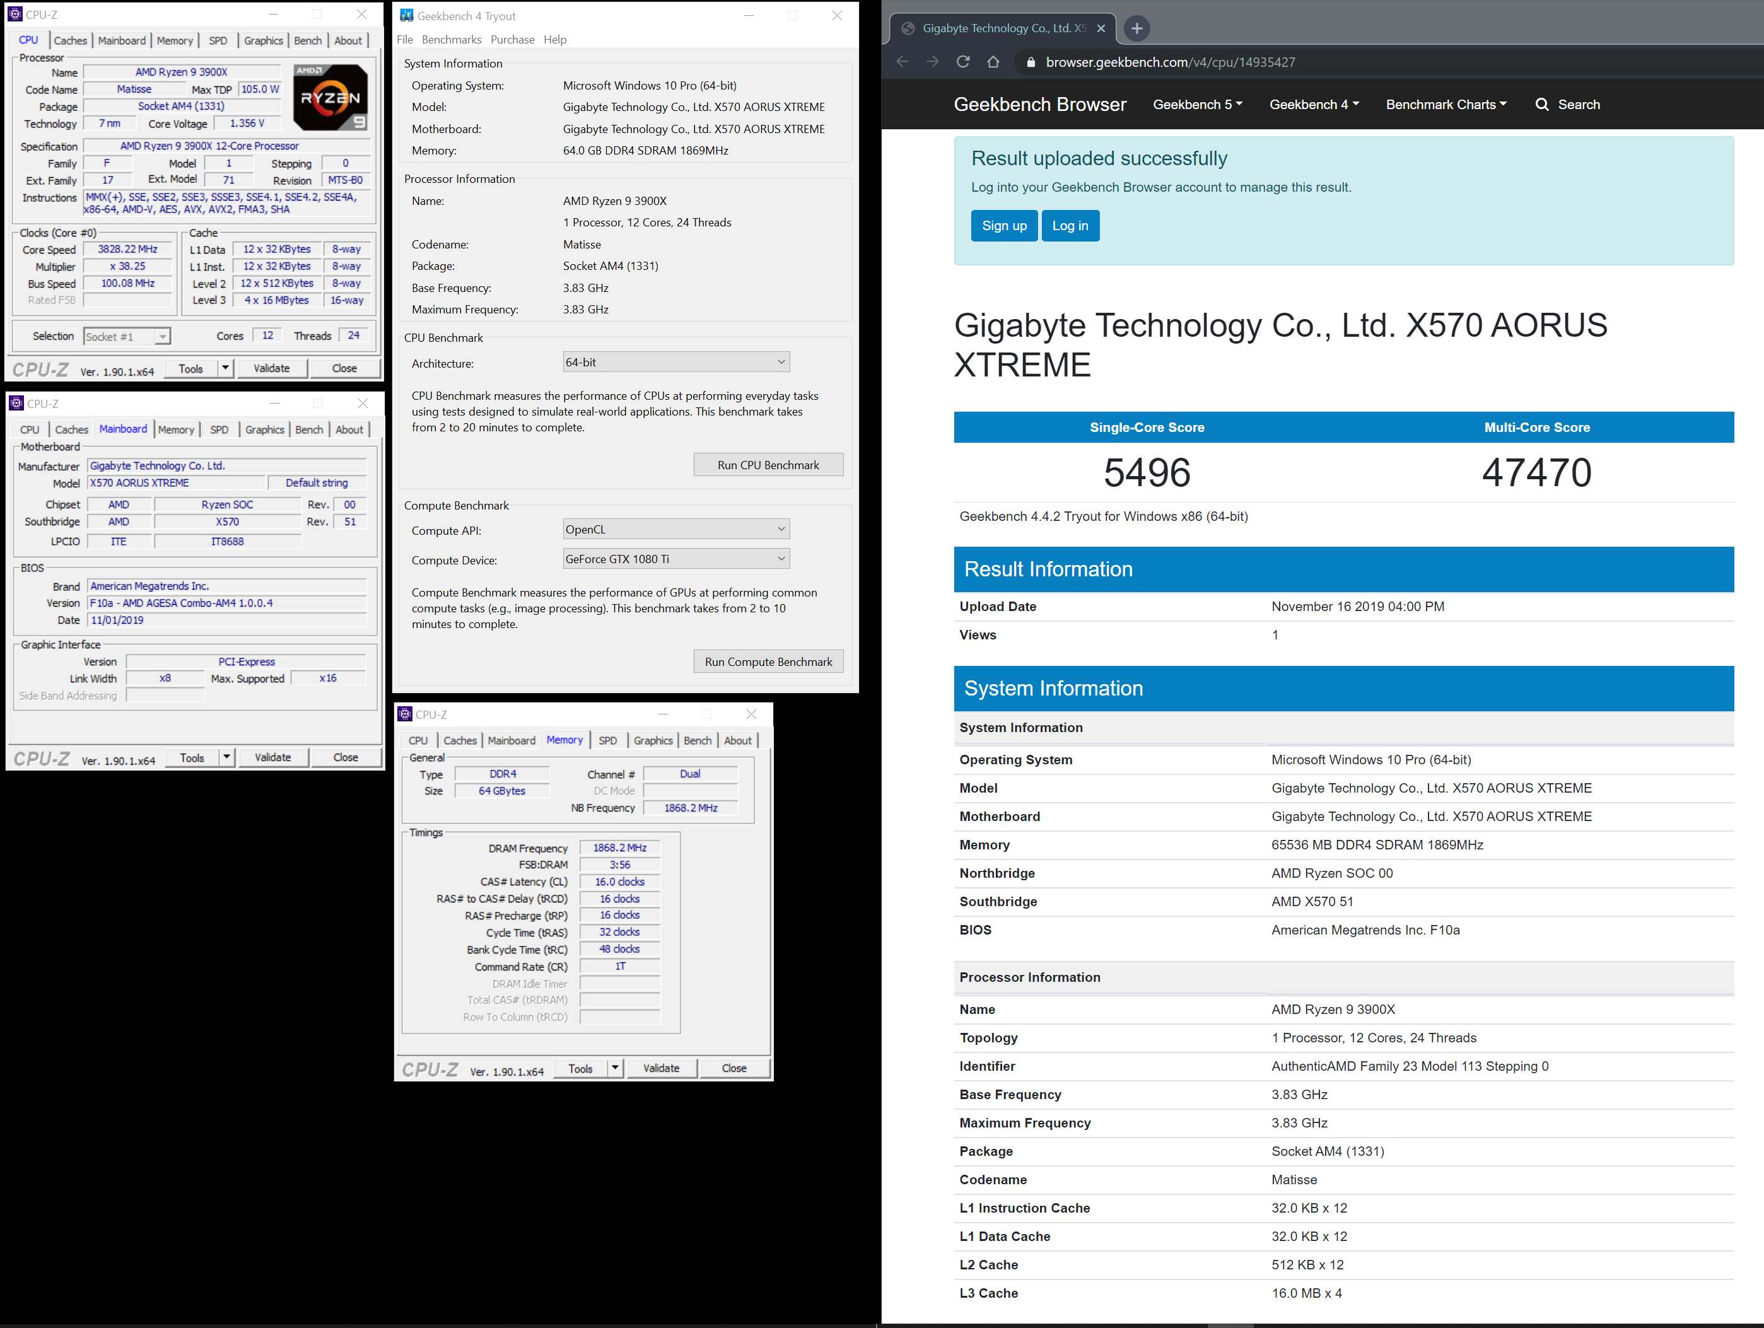Open a new browser tab with plus icon
1764x1328 pixels.
point(1136,29)
